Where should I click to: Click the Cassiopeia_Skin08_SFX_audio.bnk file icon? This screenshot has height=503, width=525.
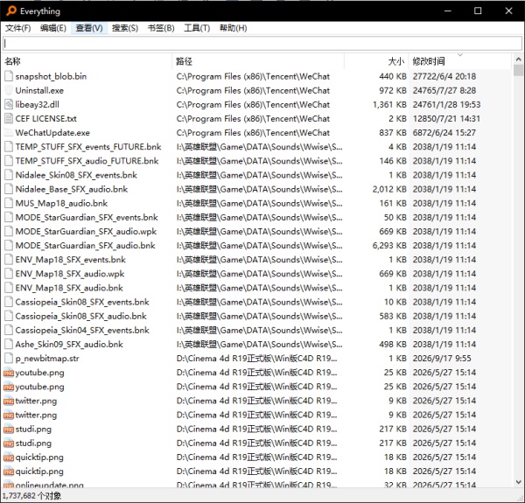[x=9, y=316]
